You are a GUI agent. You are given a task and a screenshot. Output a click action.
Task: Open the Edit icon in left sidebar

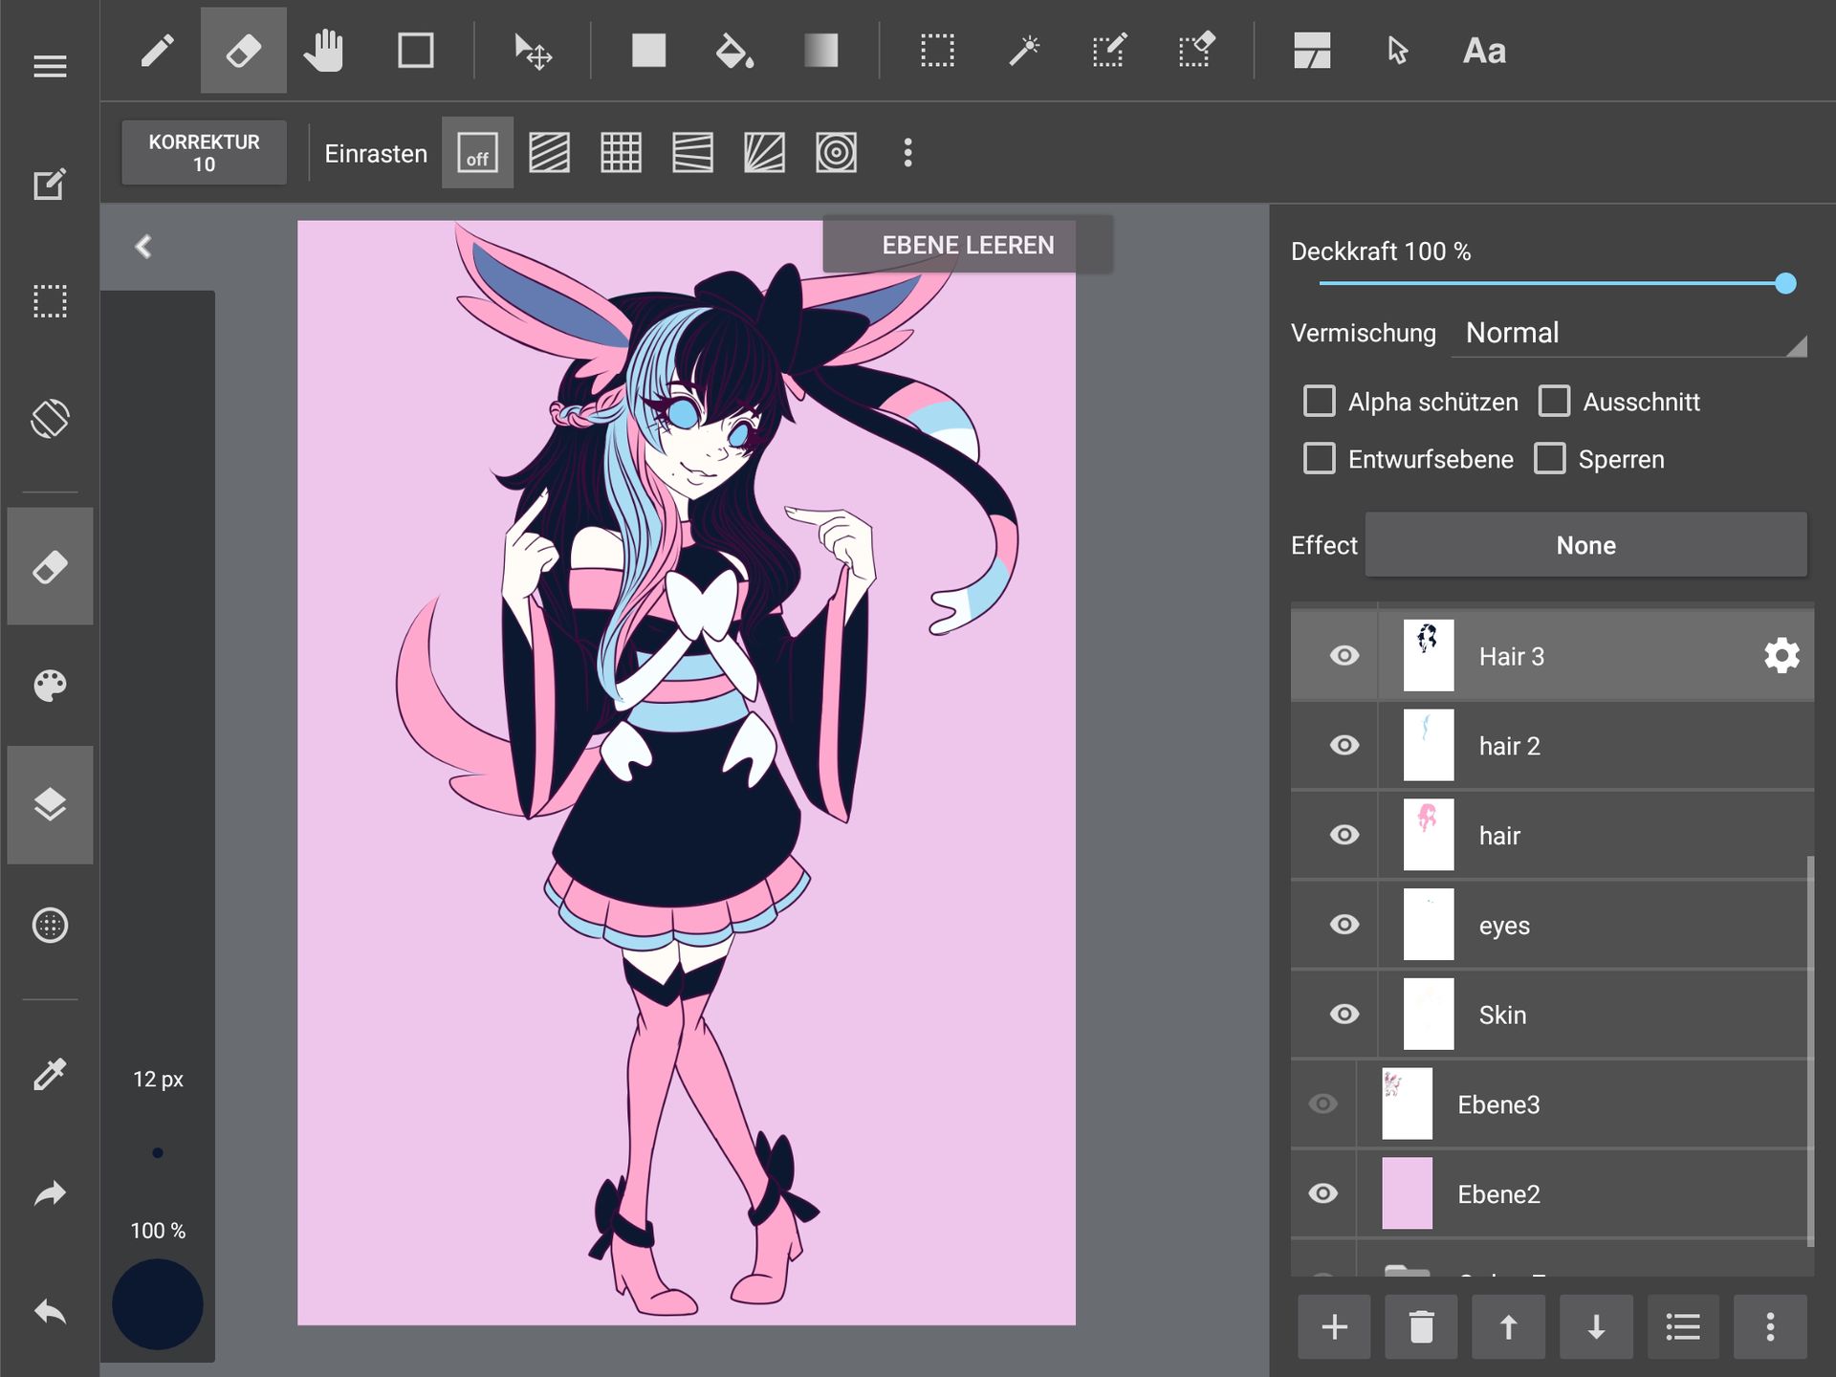(50, 185)
